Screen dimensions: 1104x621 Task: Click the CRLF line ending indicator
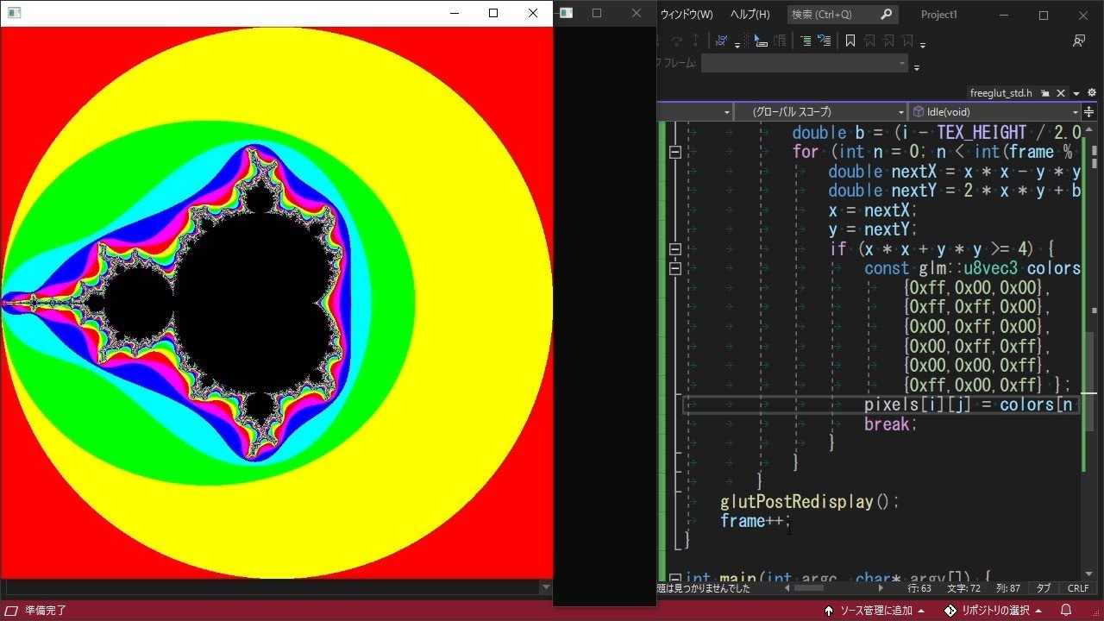pyautogui.click(x=1078, y=588)
